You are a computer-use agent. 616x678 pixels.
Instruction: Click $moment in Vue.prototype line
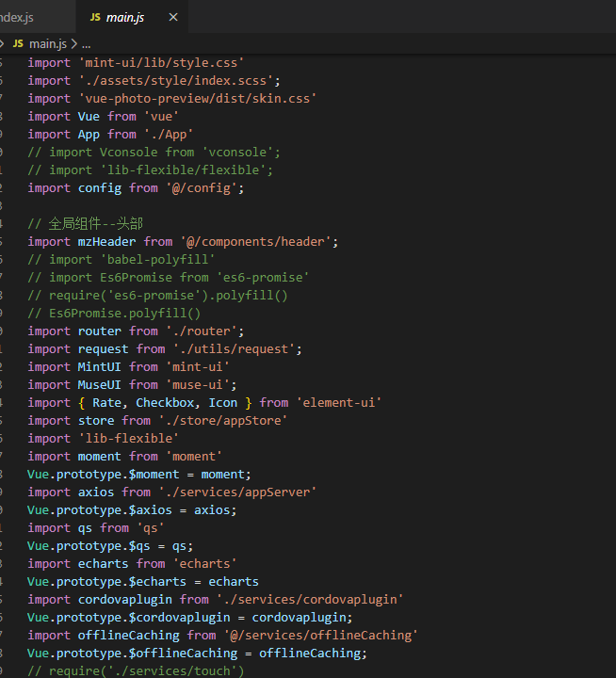(x=154, y=475)
